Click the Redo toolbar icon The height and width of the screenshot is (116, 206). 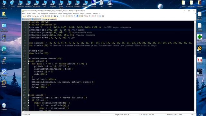point(51,16)
